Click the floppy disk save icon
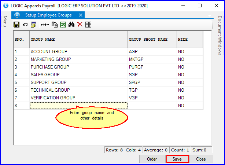225x165 pixels. [x=16, y=25]
